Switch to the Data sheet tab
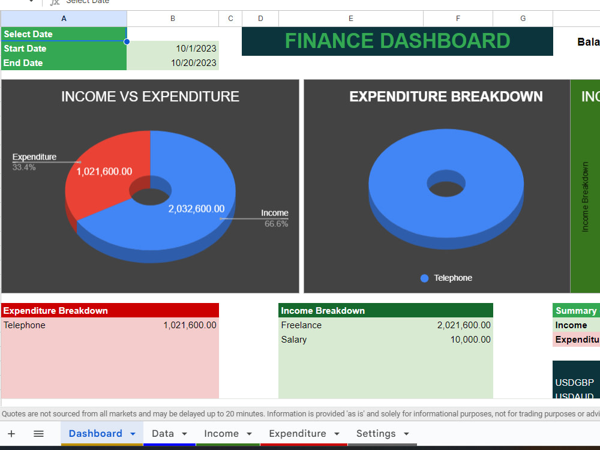600x450 pixels. [163, 434]
